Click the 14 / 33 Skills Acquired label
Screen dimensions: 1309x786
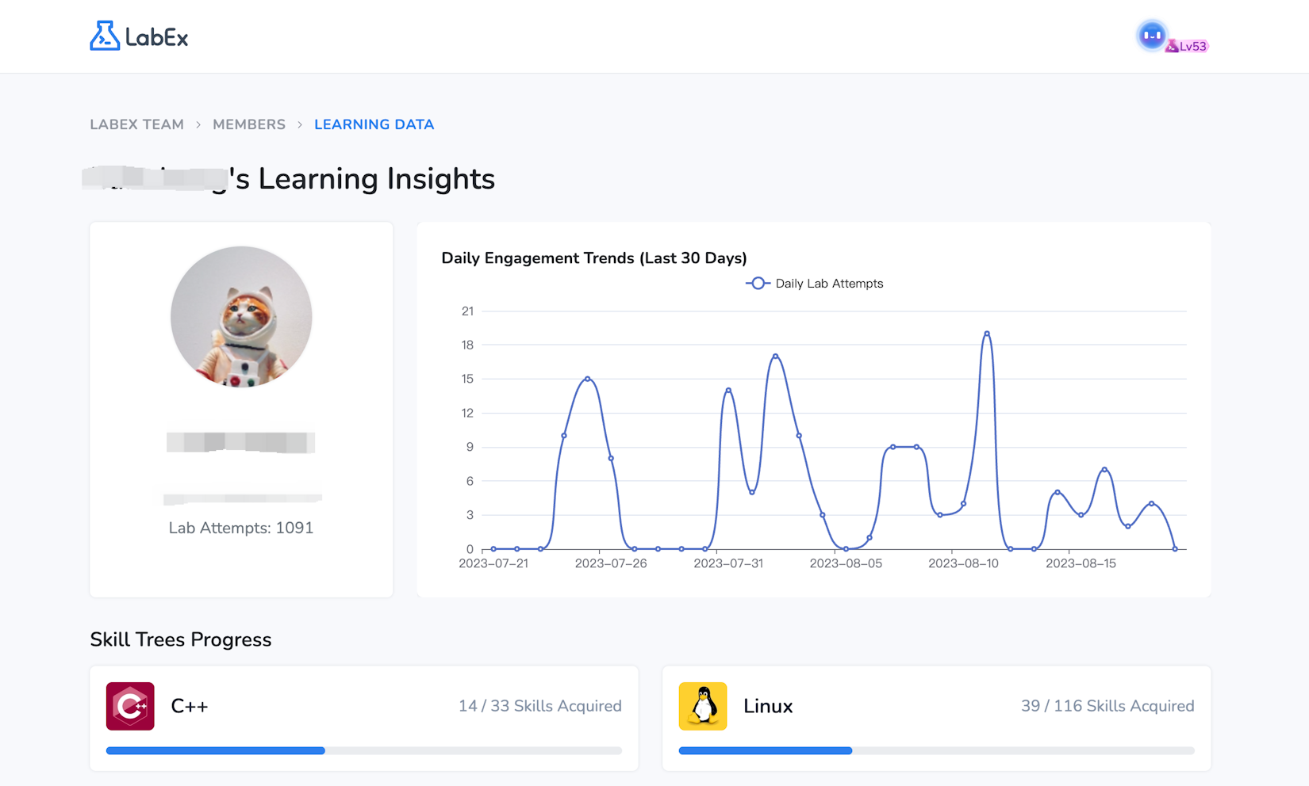point(540,705)
